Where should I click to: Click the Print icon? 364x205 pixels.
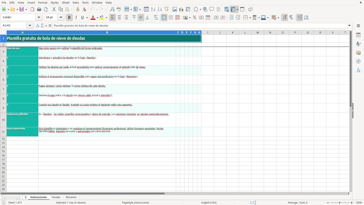tap(39, 9)
